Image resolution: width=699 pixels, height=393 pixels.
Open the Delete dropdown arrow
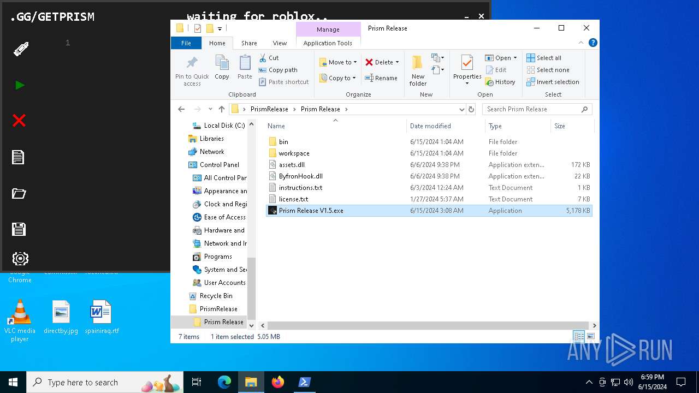pyautogui.click(x=397, y=62)
